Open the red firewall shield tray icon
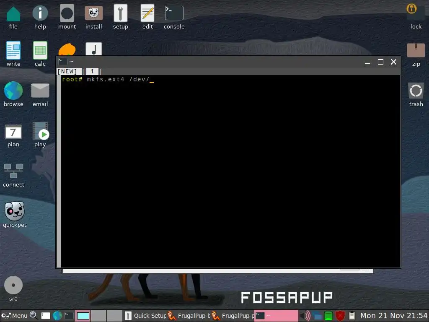429x322 pixels. (340, 316)
